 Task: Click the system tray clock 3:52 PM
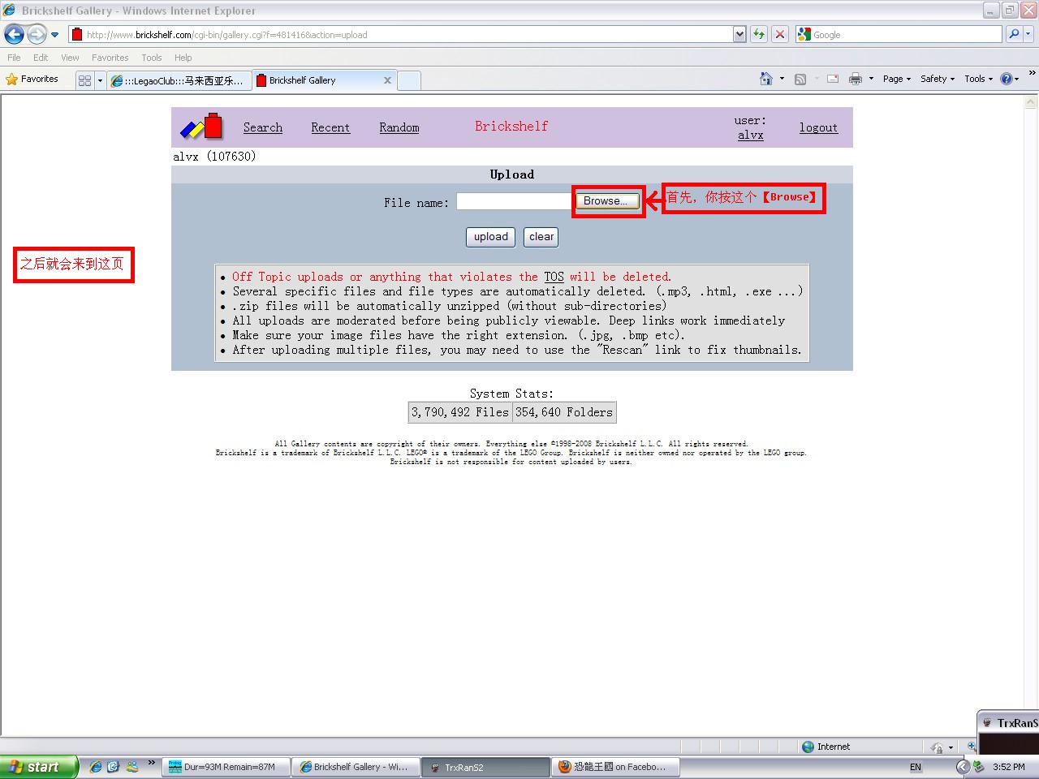(x=1009, y=767)
